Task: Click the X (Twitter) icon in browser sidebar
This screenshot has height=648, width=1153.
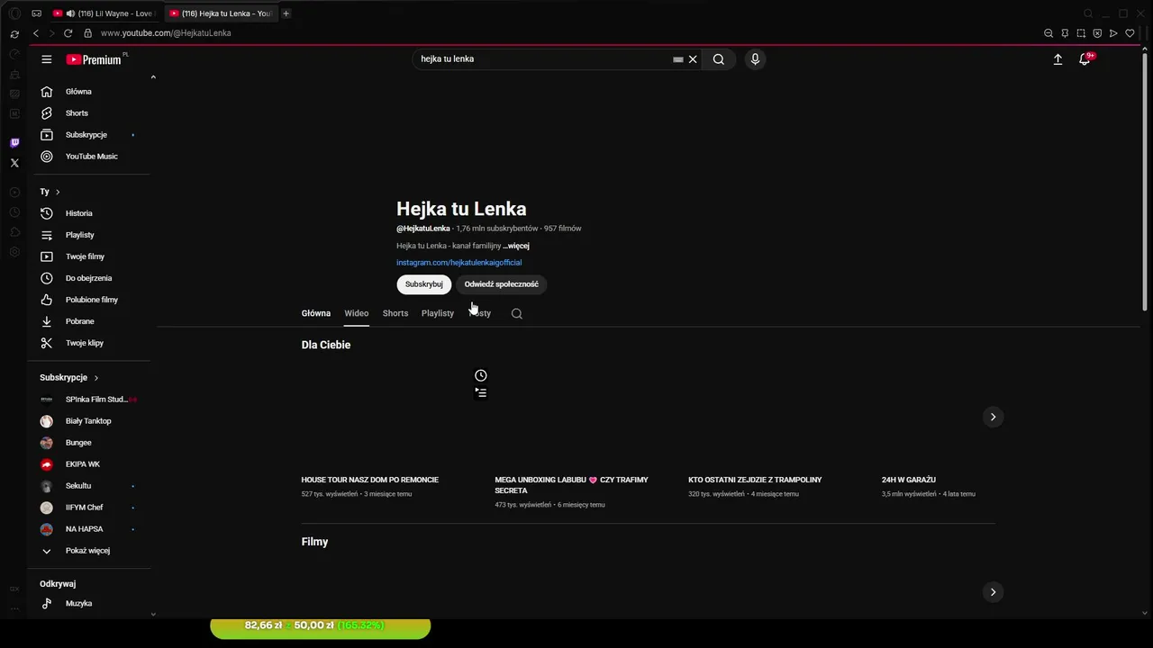Action: click(x=14, y=163)
